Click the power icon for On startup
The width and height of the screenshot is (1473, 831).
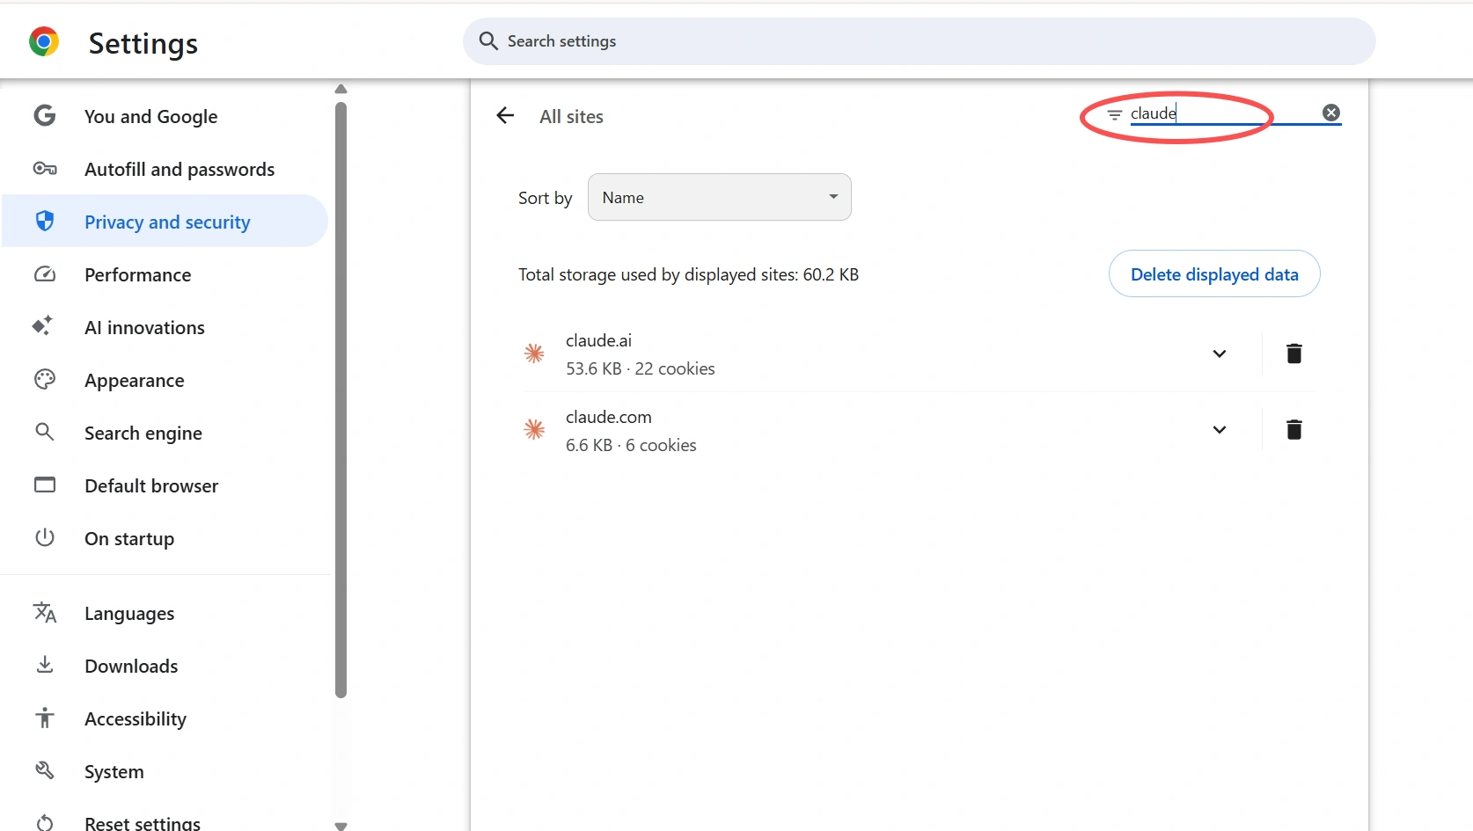point(45,537)
